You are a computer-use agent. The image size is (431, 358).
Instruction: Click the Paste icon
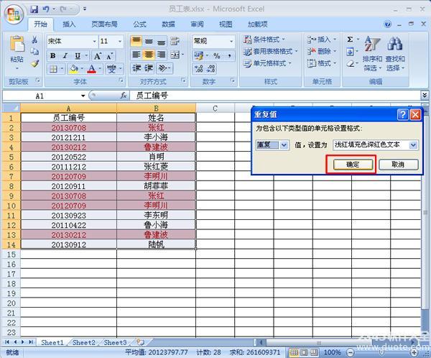coord(17,44)
